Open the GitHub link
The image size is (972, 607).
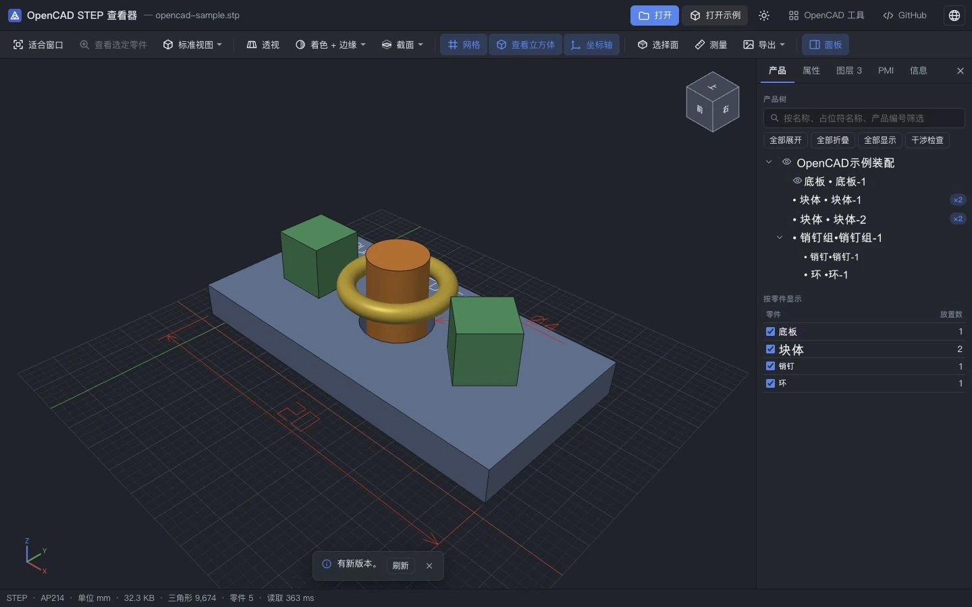pyautogui.click(x=905, y=16)
